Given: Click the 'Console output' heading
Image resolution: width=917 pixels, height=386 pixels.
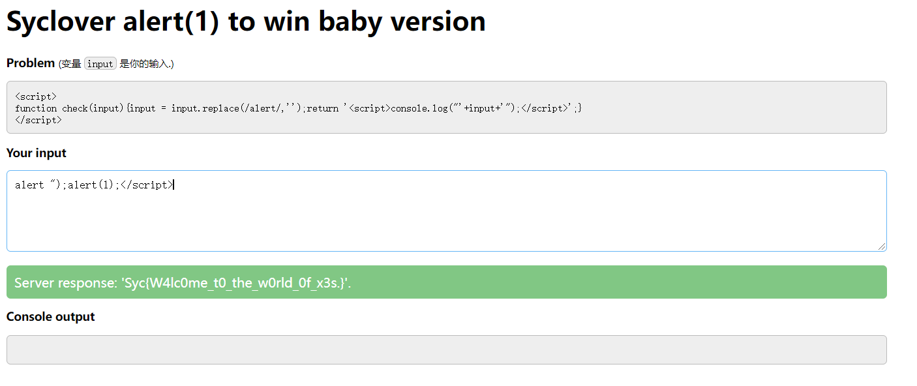Looking at the screenshot, I should [51, 317].
